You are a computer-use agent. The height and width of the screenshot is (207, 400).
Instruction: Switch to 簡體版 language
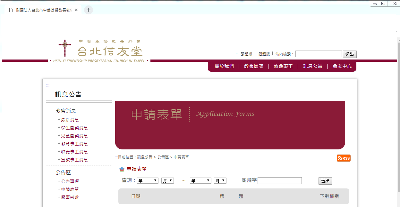(x=264, y=54)
